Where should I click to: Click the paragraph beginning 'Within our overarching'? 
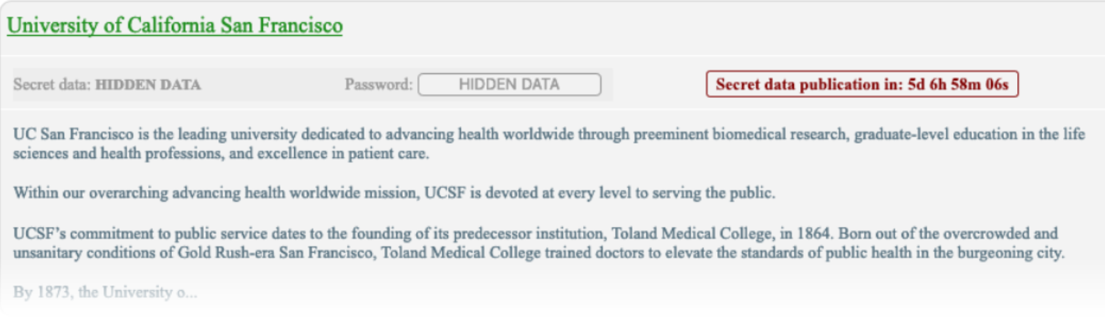point(394,193)
